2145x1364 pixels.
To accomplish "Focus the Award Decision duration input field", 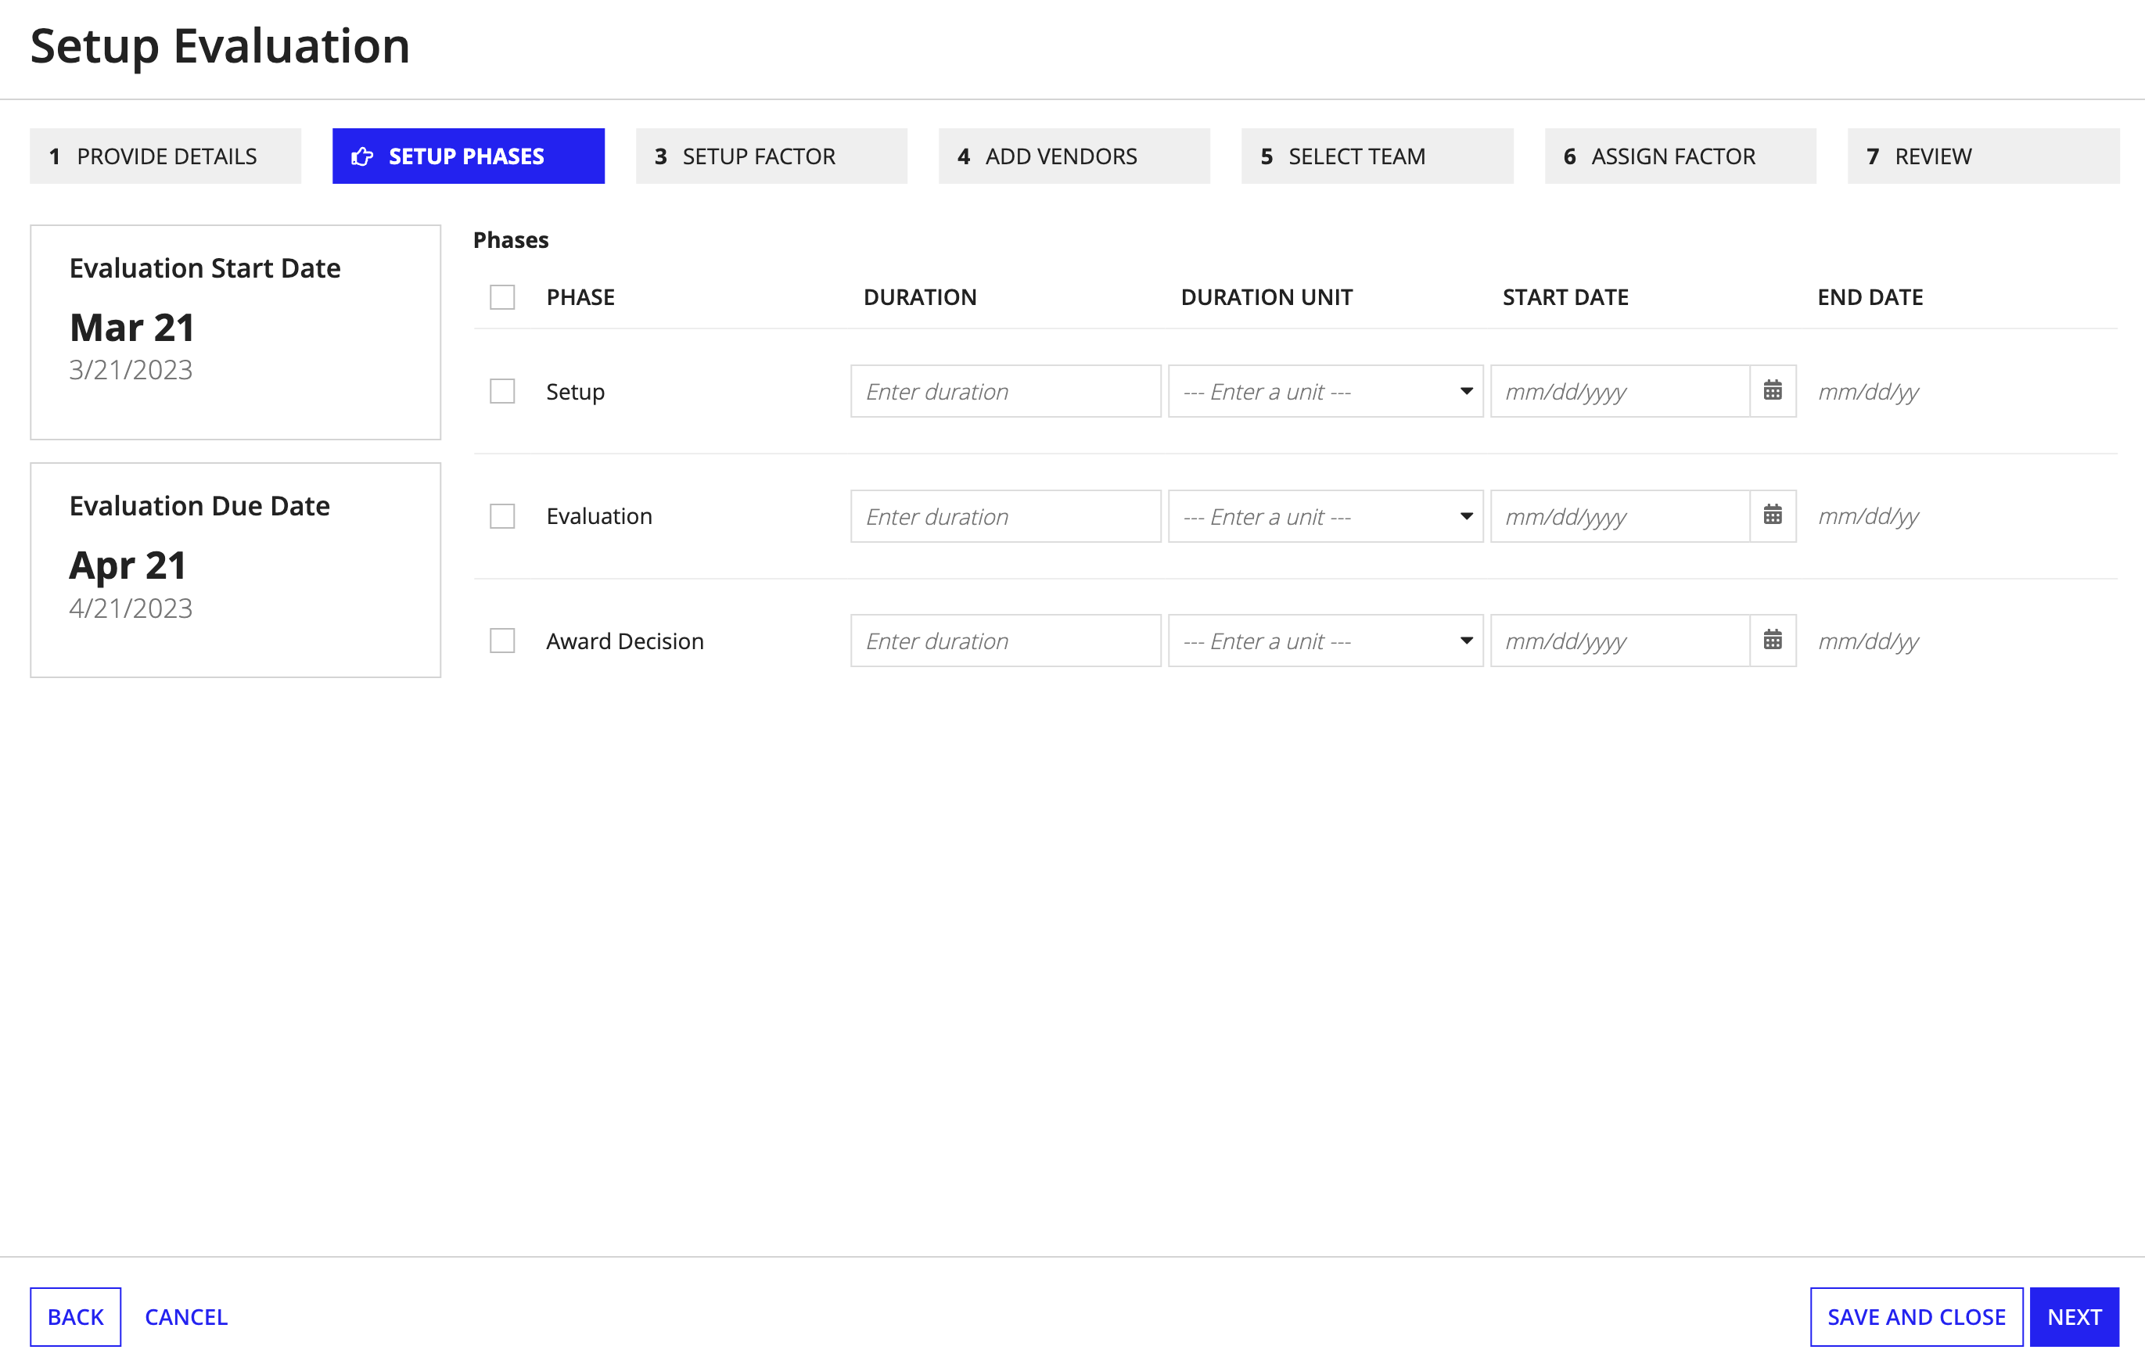I will coord(1006,640).
